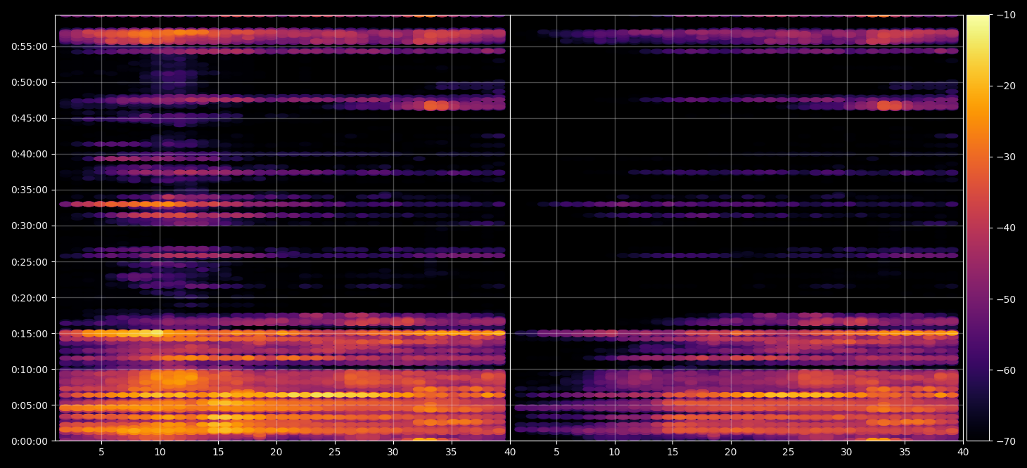This screenshot has width=1027, height=468.
Task: Click the 0:45:00 time axis label
Action: [30, 118]
